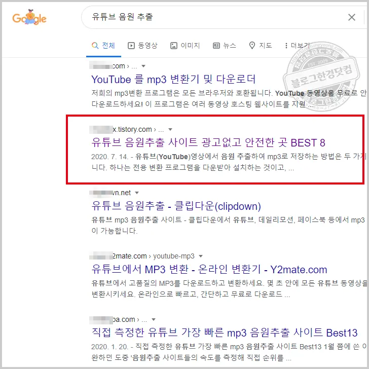Select the 전체 search tab
Screen dimensions: 369x369
[103, 46]
